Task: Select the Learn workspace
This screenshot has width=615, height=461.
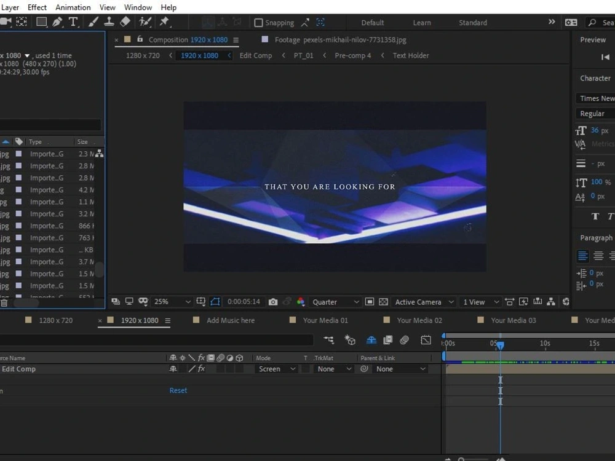Action: pyautogui.click(x=422, y=23)
